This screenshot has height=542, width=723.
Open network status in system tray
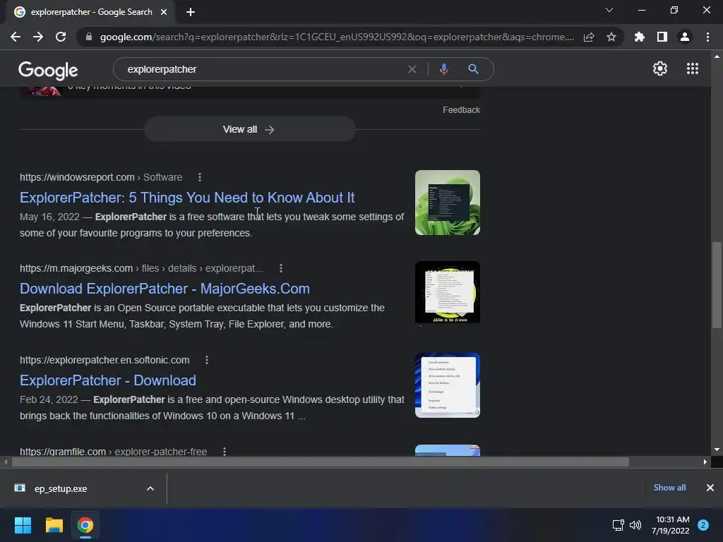coord(618,525)
